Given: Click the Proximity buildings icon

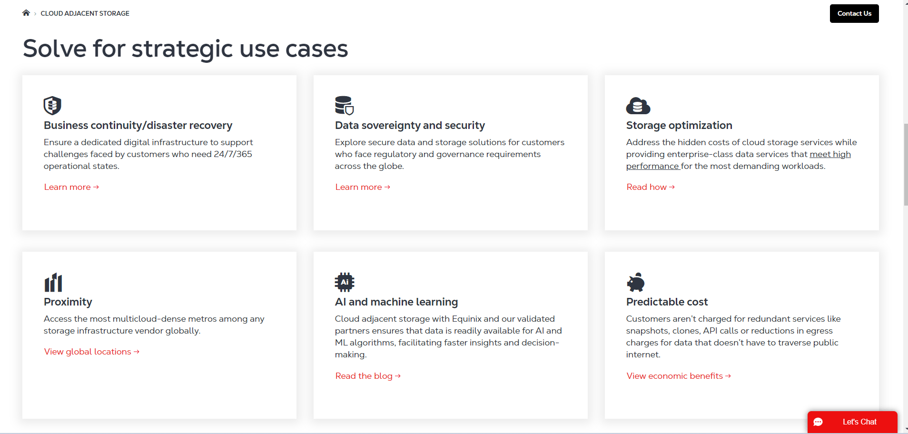Looking at the screenshot, I should [x=53, y=282].
